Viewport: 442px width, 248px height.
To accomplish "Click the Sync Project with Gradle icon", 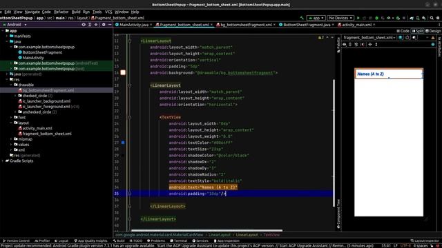I will pos(412,18).
